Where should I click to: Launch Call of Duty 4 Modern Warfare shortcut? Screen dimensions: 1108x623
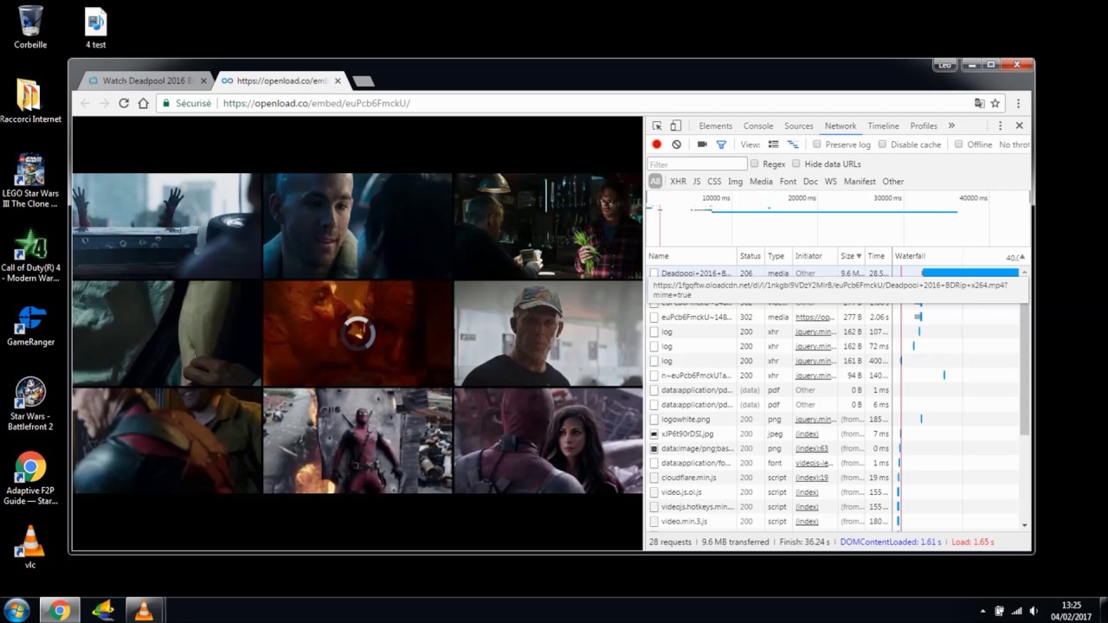click(30, 255)
